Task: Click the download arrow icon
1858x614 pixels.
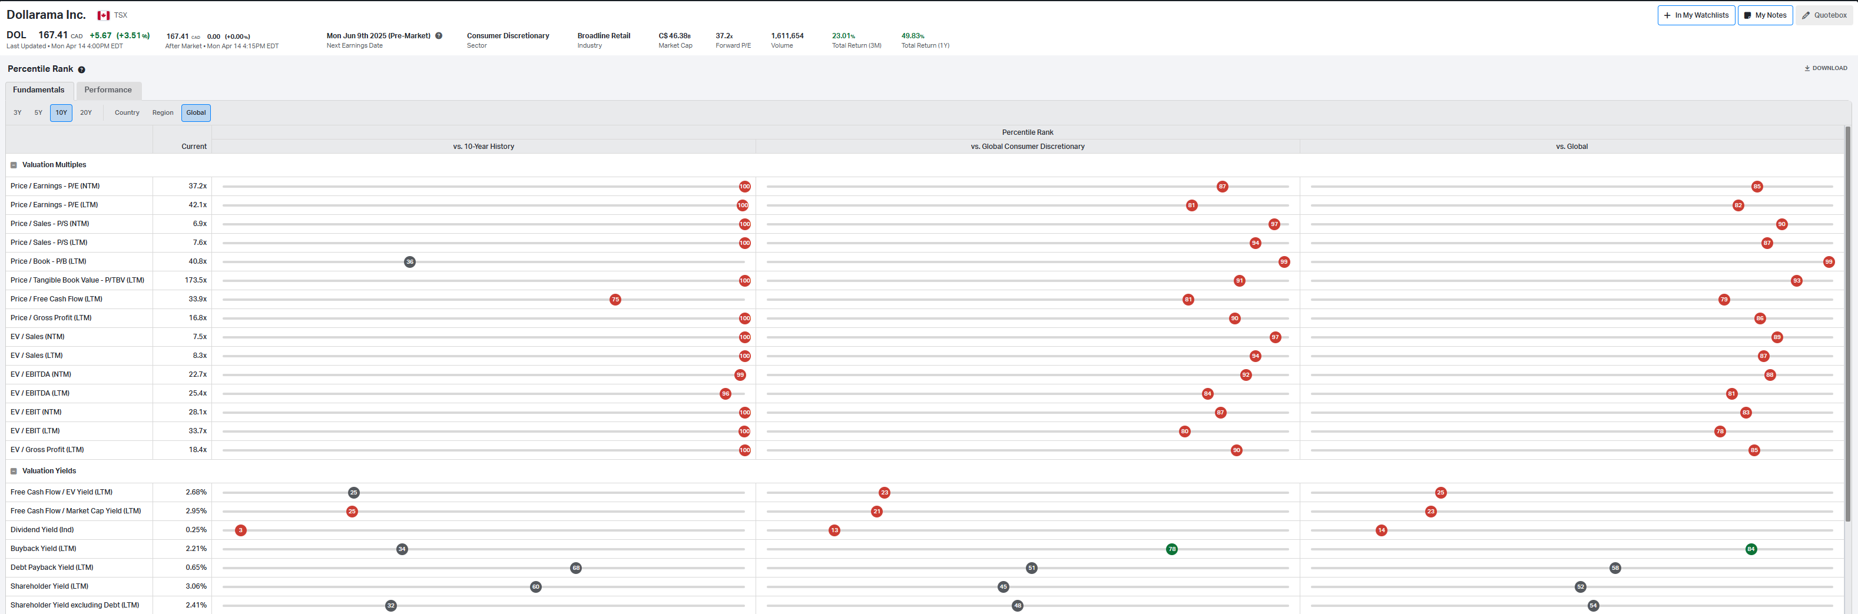Action: point(1807,68)
